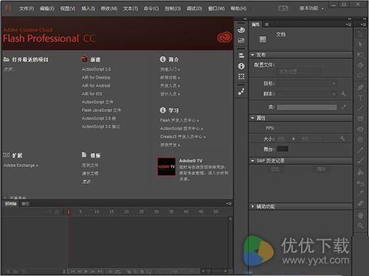
Task: Open the Align panel icon
Action: point(241,55)
